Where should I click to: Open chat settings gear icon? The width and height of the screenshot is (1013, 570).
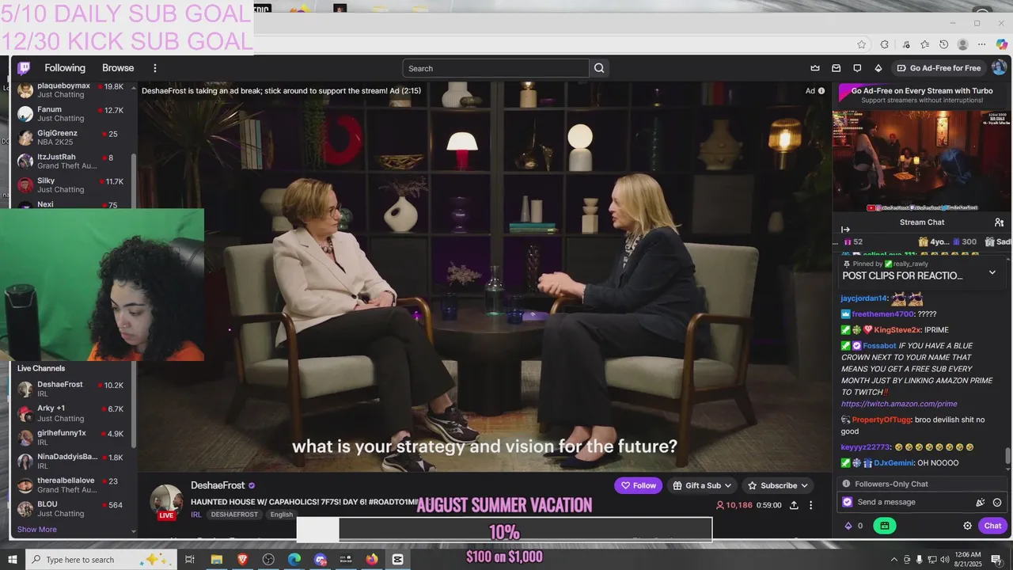coord(967,526)
